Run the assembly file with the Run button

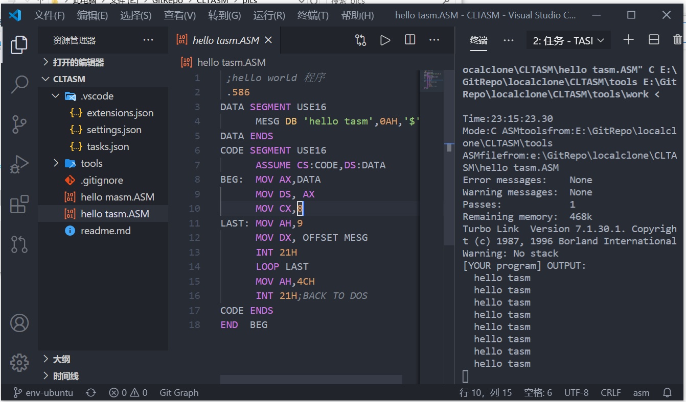[x=385, y=40]
